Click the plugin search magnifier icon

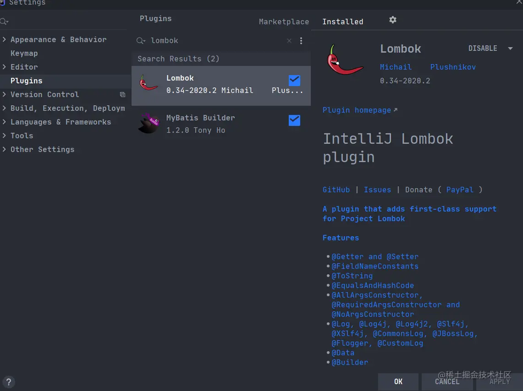click(141, 41)
